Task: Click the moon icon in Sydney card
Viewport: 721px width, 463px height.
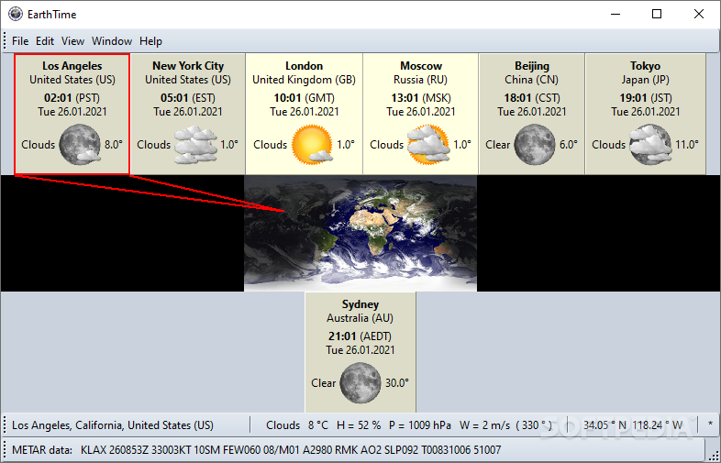Action: click(360, 382)
